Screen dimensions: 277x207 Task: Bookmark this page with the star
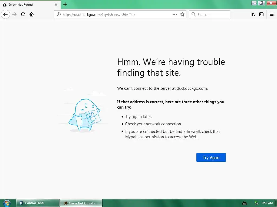(x=182, y=15)
